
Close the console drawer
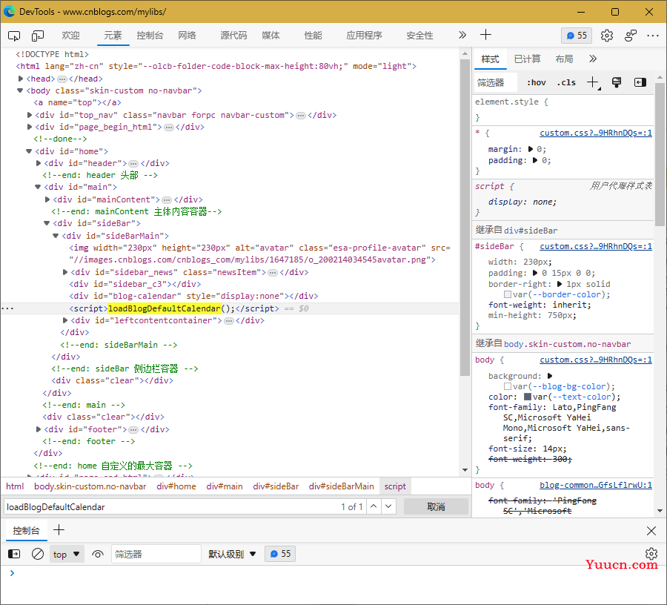[x=651, y=531]
